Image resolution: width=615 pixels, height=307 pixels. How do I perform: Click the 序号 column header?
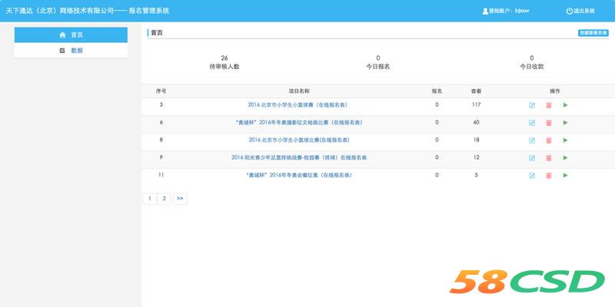[161, 91]
